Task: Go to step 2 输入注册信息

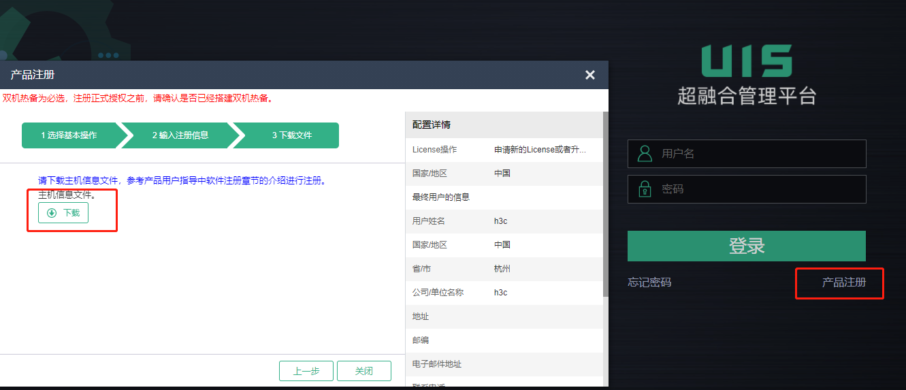Action: coord(180,135)
